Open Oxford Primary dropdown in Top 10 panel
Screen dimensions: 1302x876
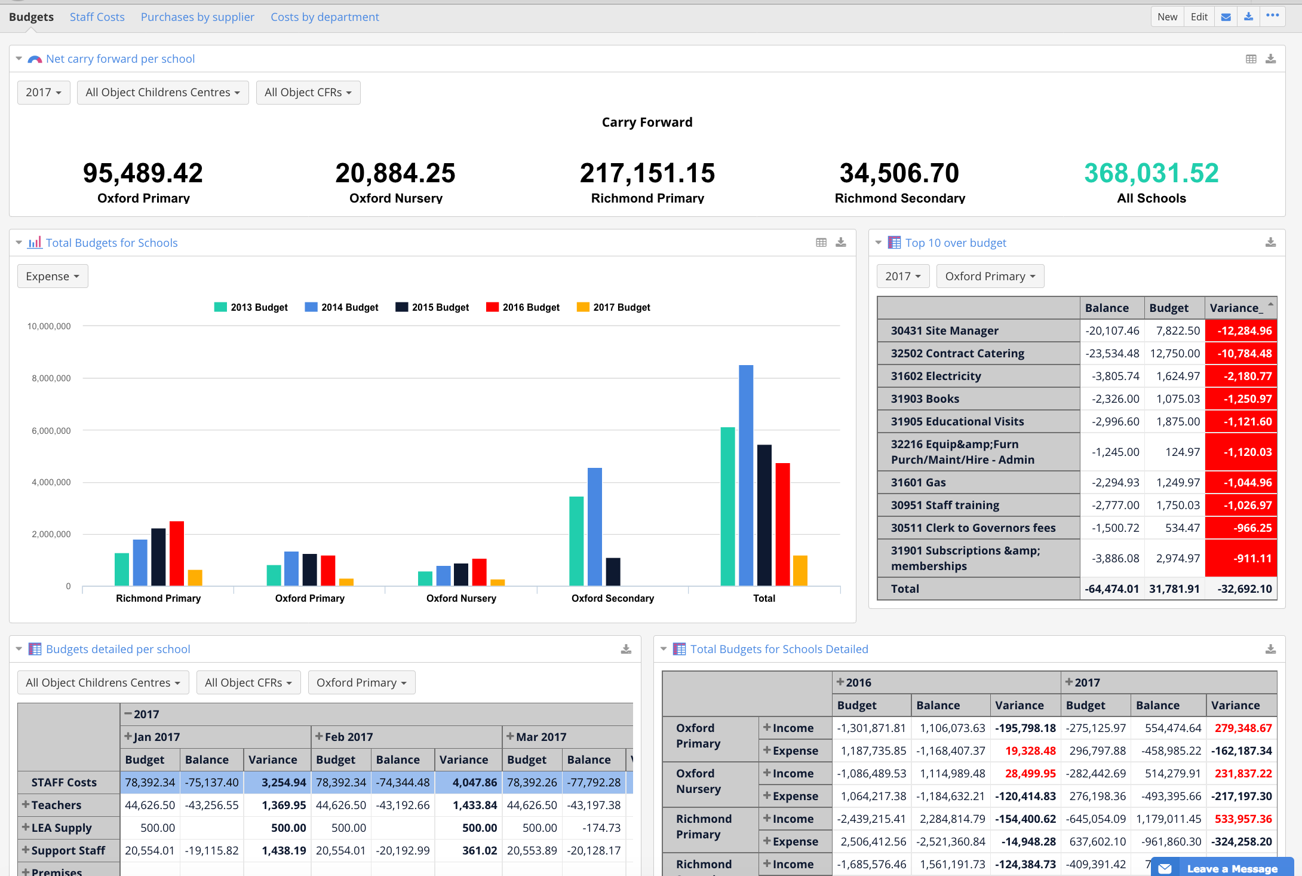pyautogui.click(x=990, y=276)
